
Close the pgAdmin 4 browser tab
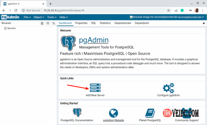[x=43, y=4]
